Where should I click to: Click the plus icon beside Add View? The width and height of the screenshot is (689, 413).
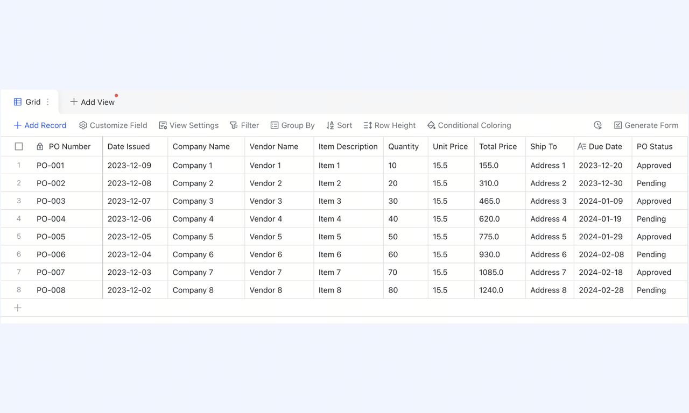click(74, 102)
